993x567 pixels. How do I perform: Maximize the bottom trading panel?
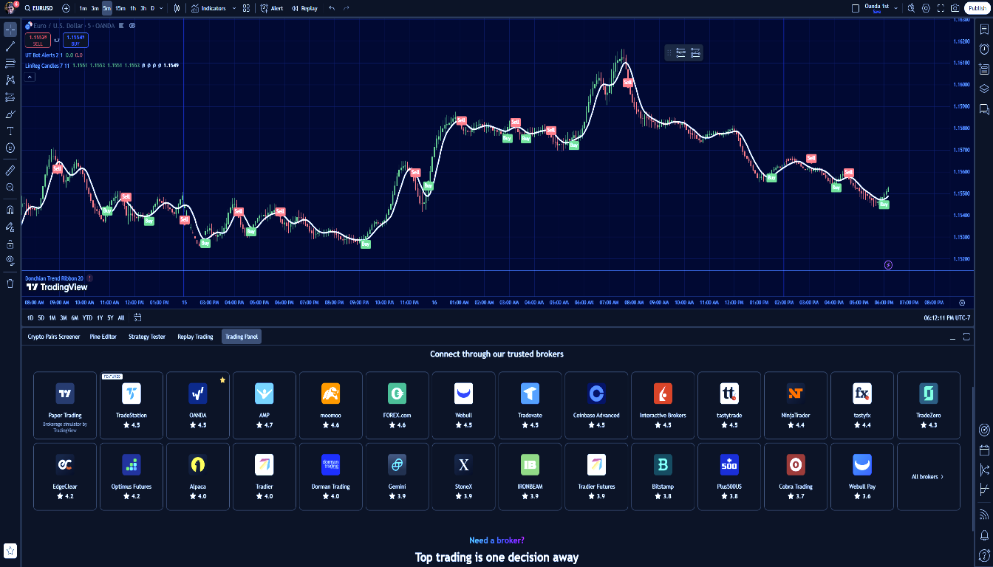[966, 337]
